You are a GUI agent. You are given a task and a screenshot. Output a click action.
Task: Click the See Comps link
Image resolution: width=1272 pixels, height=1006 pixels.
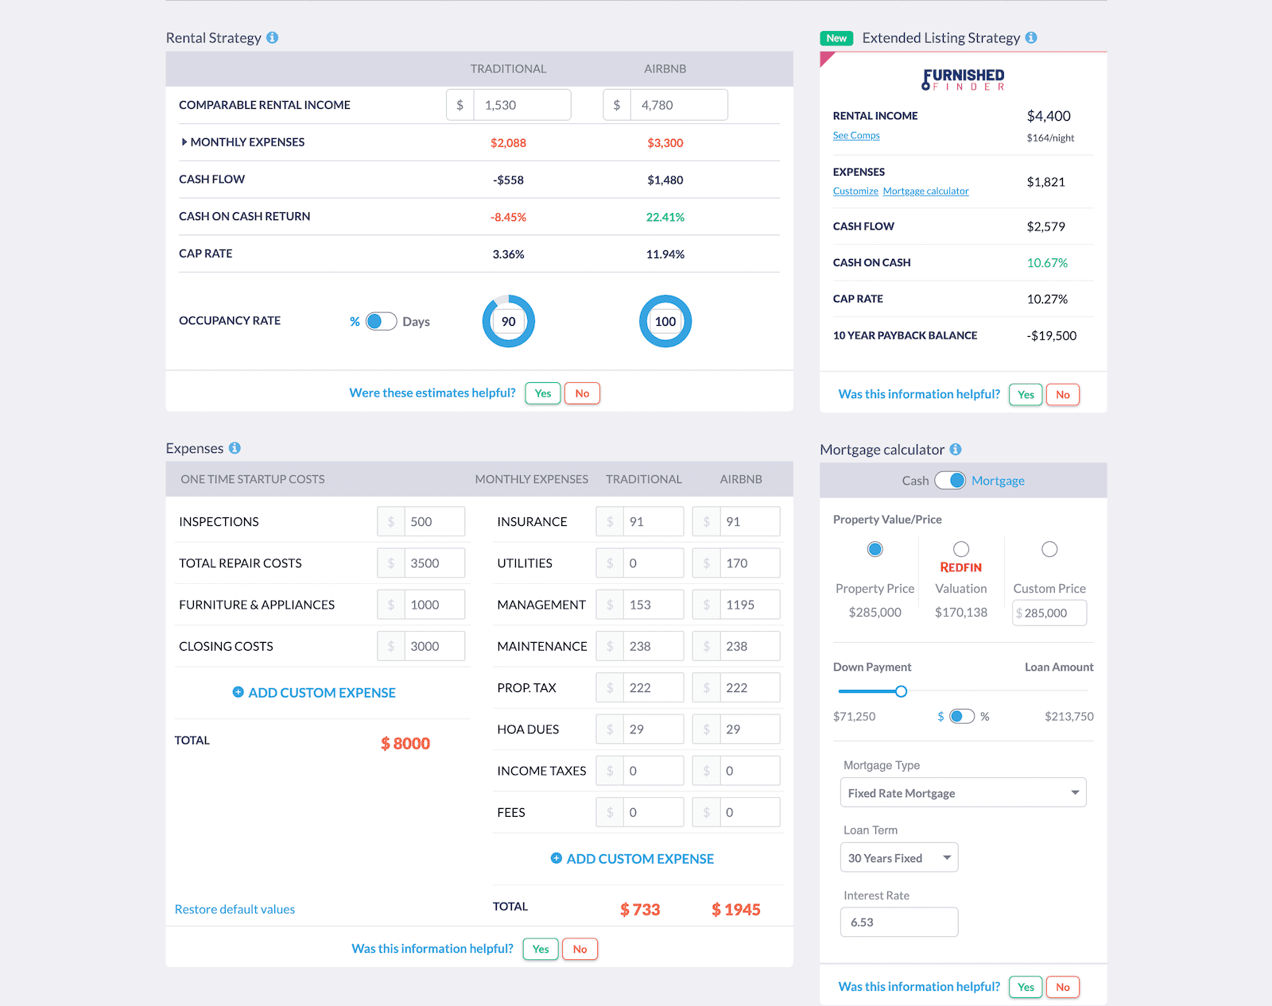coord(856,136)
